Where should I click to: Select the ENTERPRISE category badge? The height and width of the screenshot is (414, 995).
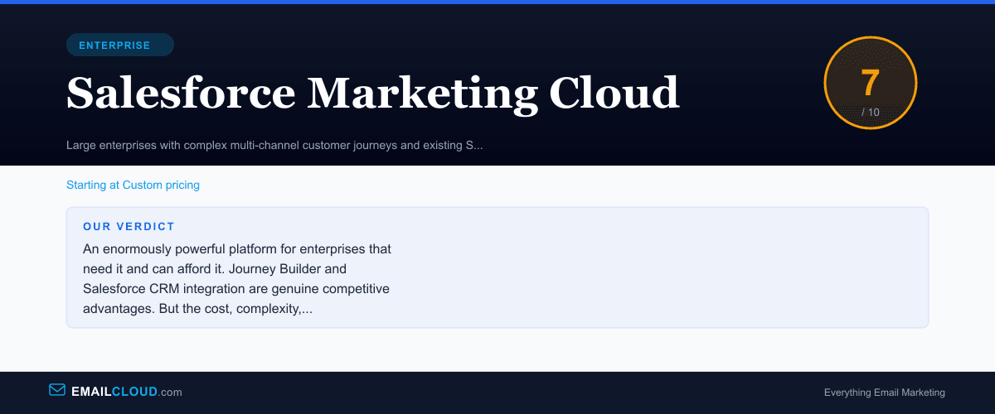click(119, 46)
